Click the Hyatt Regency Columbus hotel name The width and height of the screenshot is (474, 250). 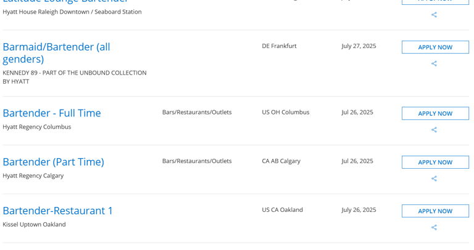pyautogui.click(x=37, y=127)
